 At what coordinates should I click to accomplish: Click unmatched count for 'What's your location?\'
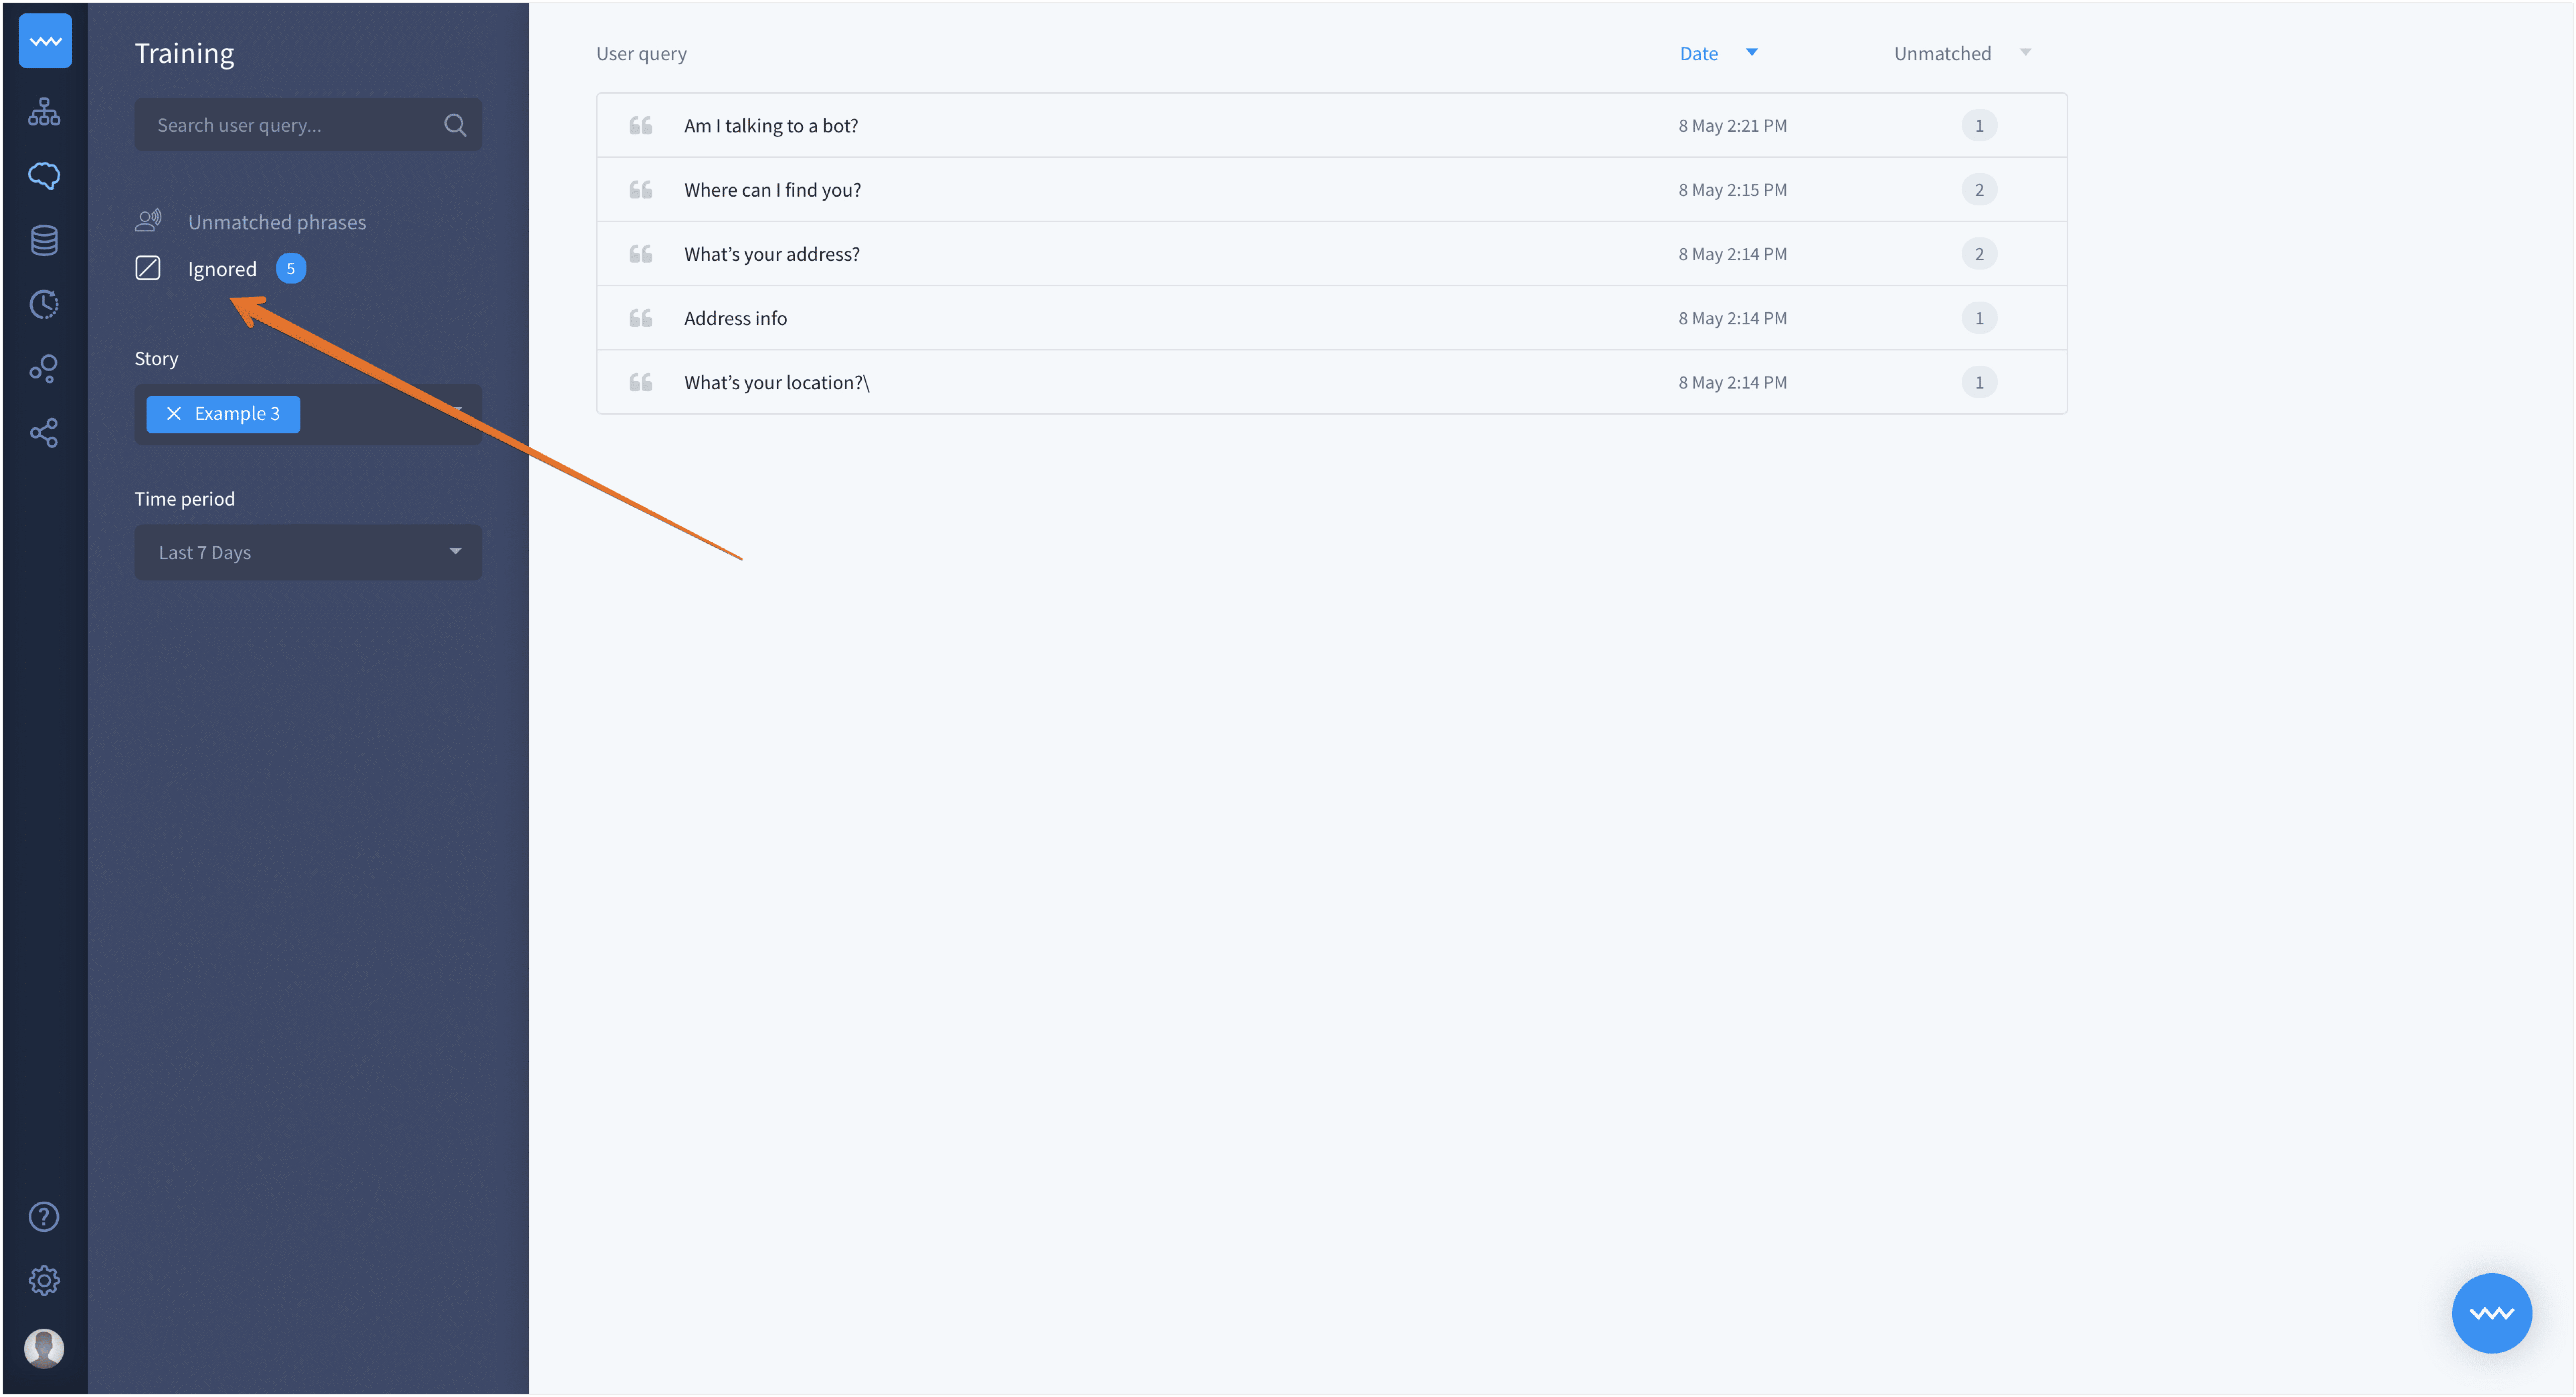click(x=1979, y=382)
